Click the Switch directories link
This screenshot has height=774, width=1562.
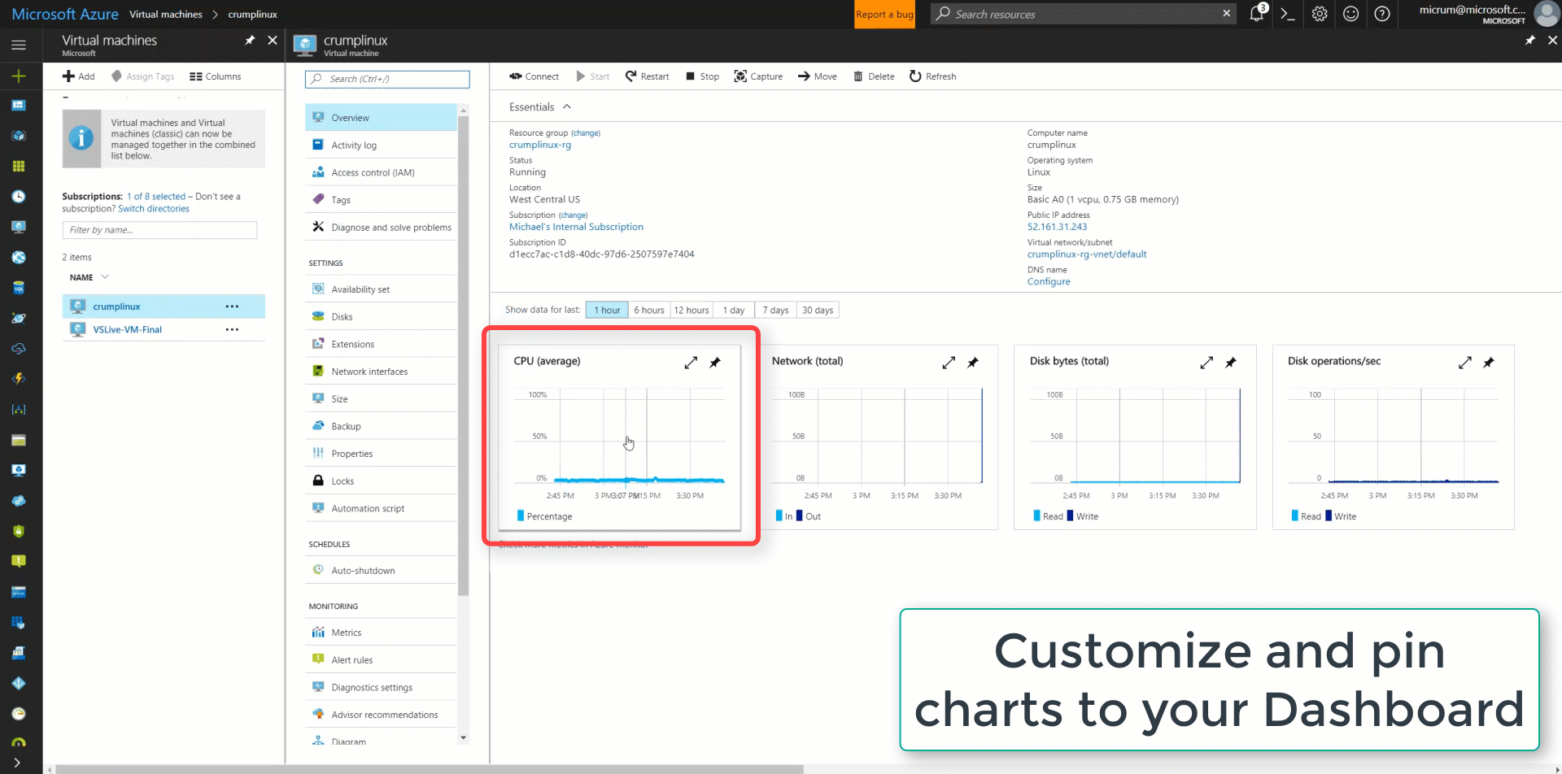pos(154,209)
